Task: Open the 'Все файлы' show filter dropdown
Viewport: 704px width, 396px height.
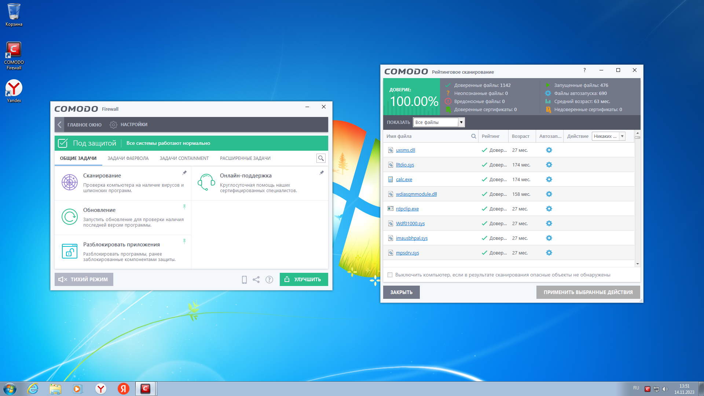Action: [x=461, y=122]
